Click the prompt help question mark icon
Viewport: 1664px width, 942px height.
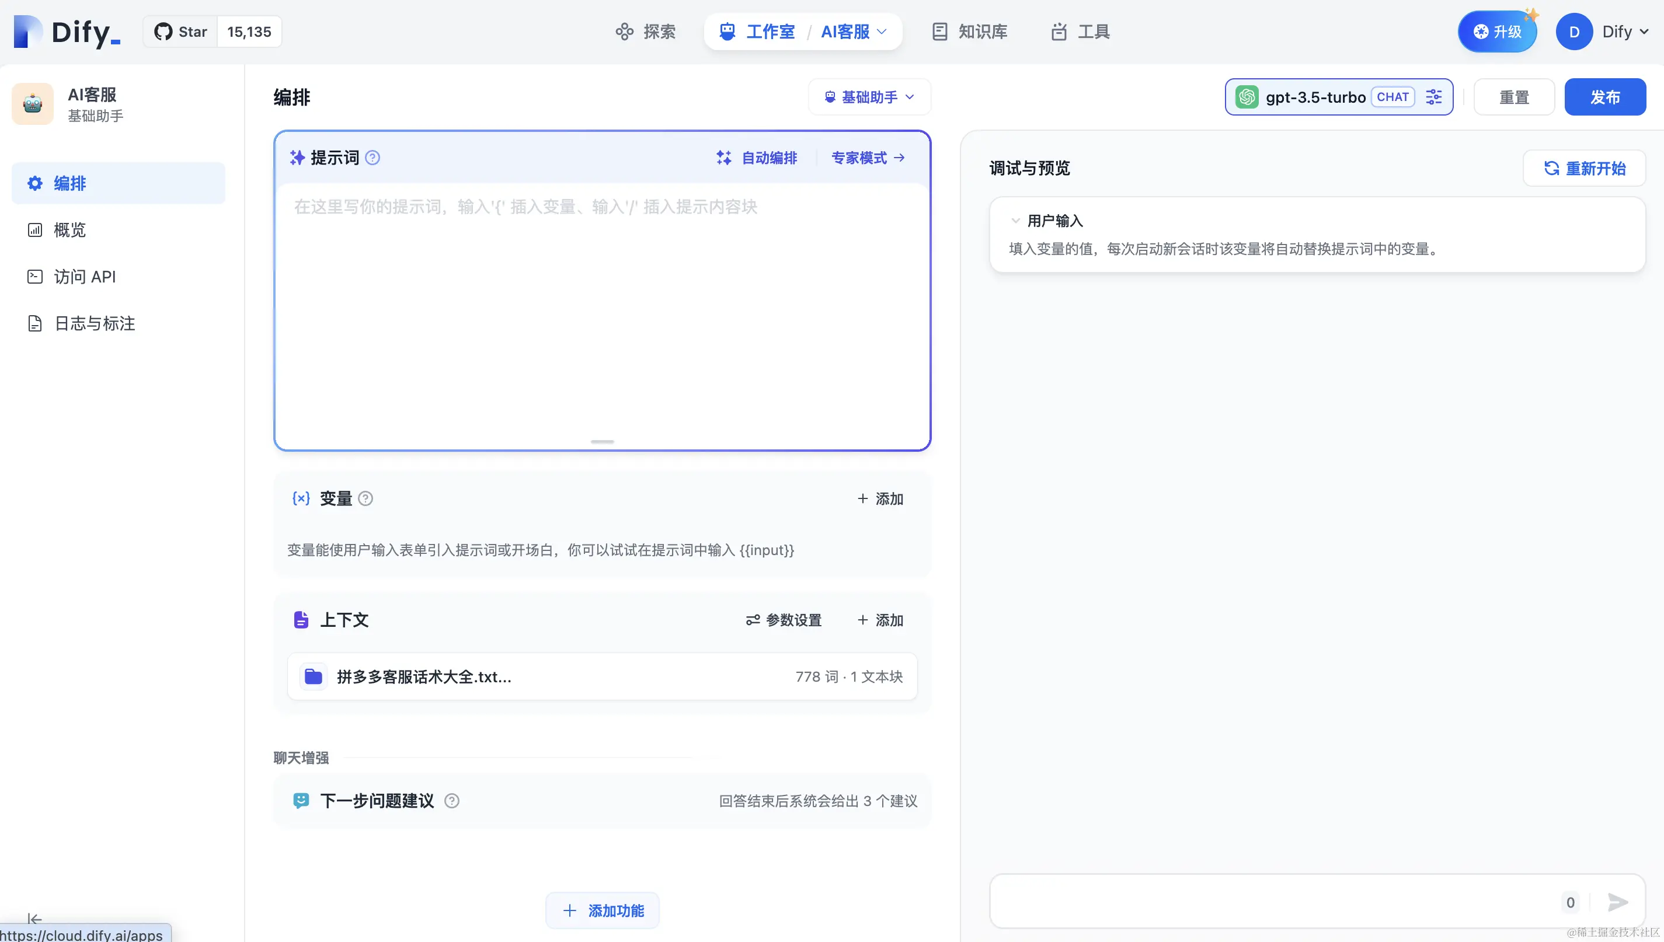tap(372, 158)
